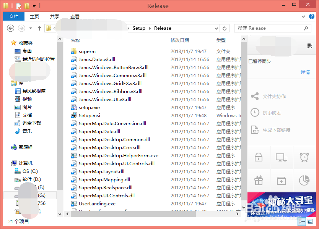Open the quick access toolbar dropdown
The width and height of the screenshot is (319, 229).
click(34, 6)
